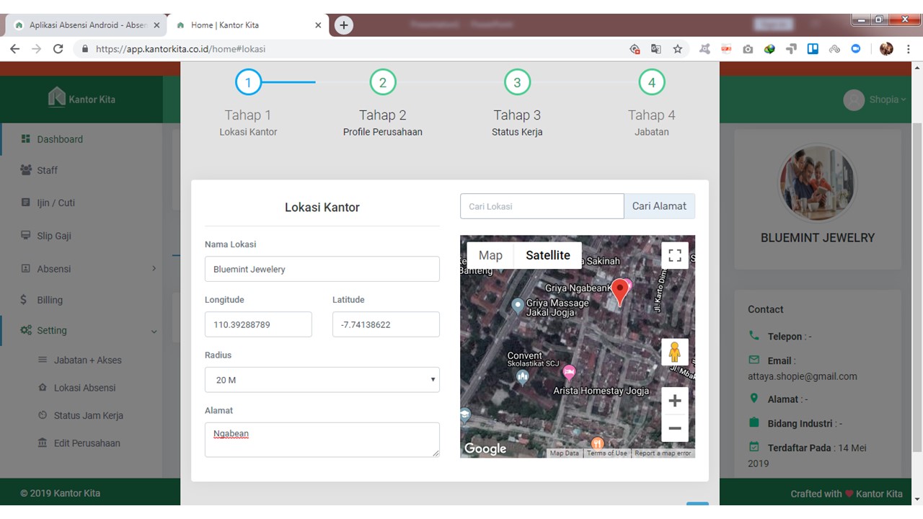Toggle fullscreen view on the map
The width and height of the screenshot is (923, 519).
[x=674, y=255]
